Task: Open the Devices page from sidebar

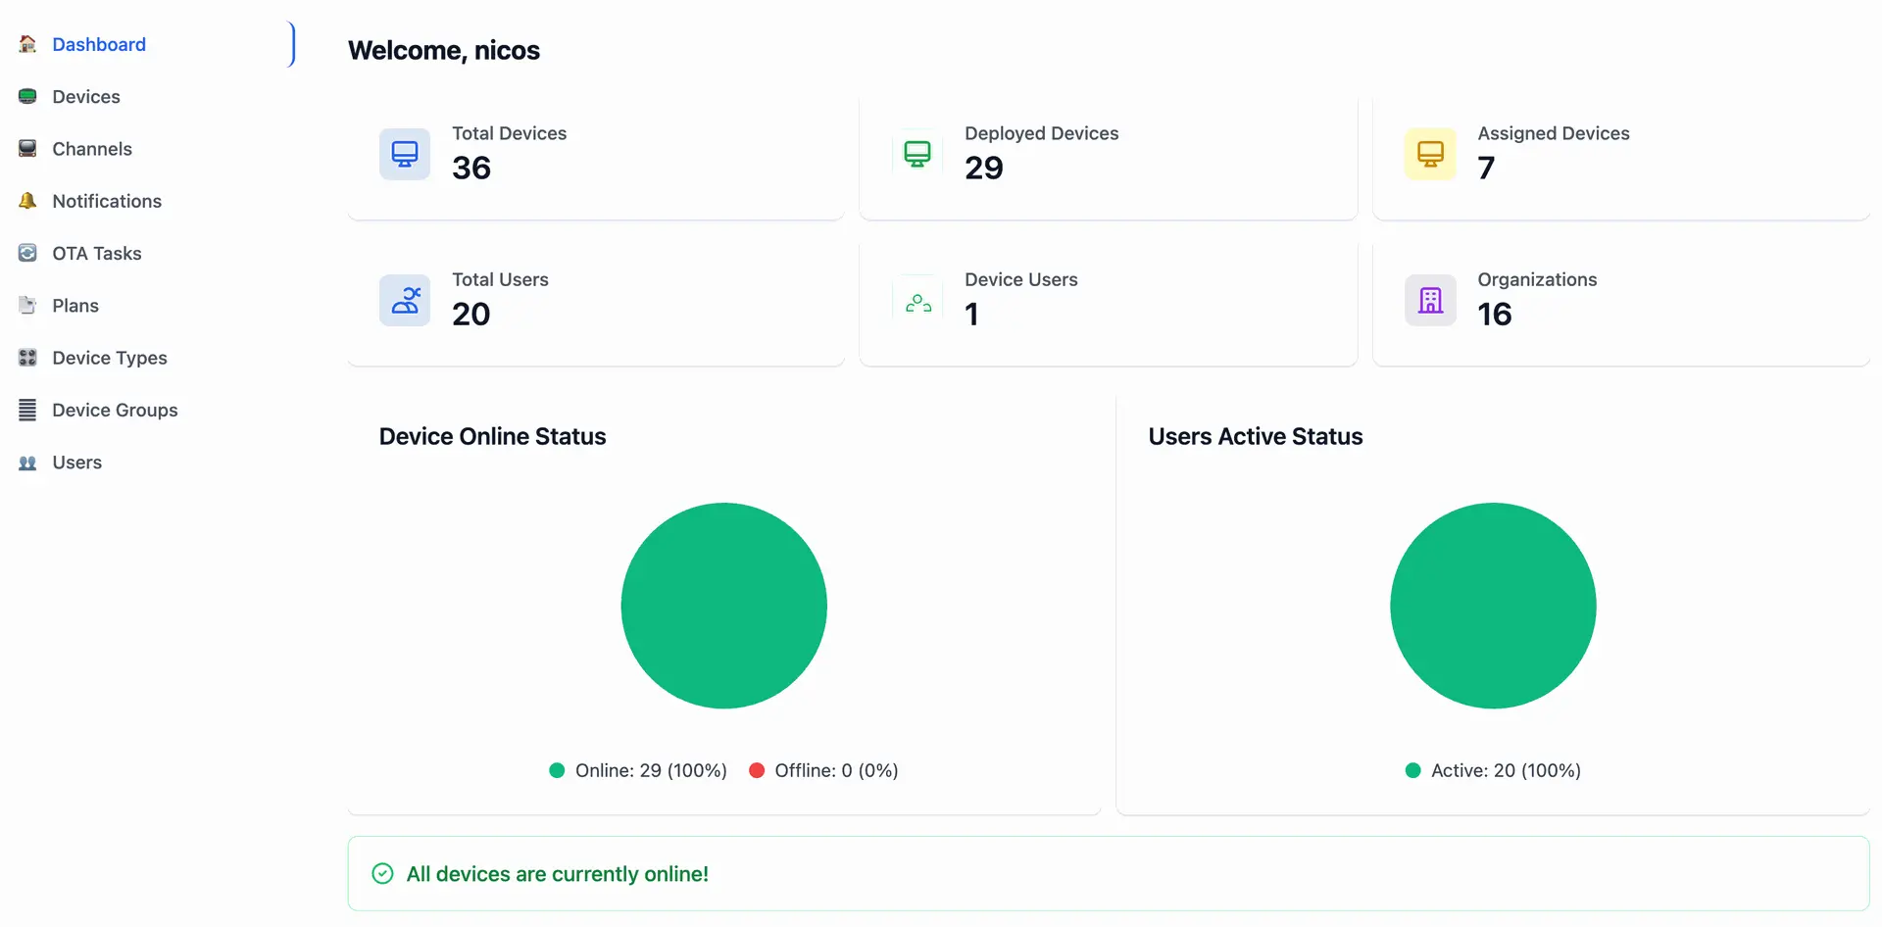Action: (x=86, y=97)
